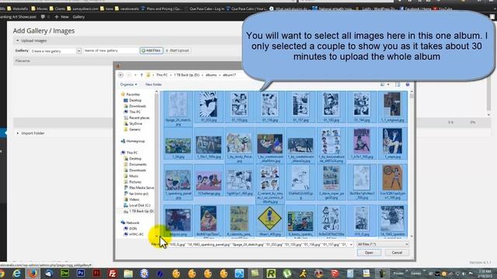Screen dimensions: 497x279
Task: Select Documents under This PC
Action: pyautogui.click(x=137, y=164)
